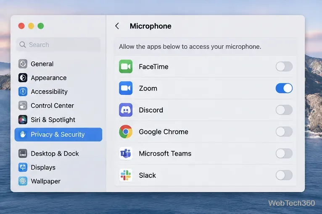Viewport: 322px width, 214px height.
Task: Click the General sidebar icon
Action: pos(23,64)
